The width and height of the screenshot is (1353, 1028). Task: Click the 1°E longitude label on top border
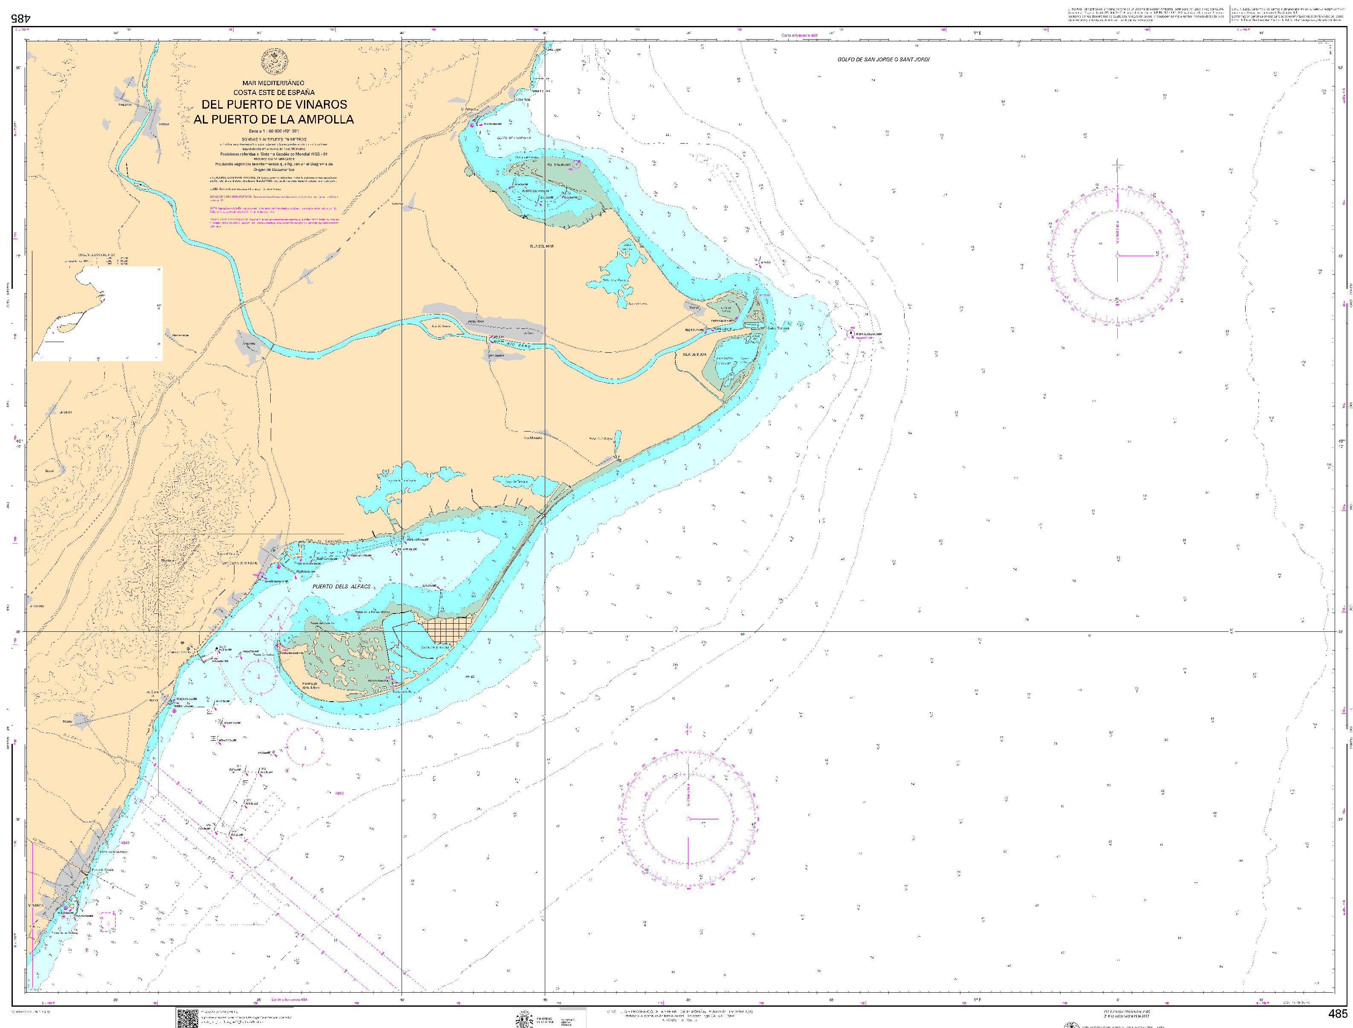click(x=977, y=33)
